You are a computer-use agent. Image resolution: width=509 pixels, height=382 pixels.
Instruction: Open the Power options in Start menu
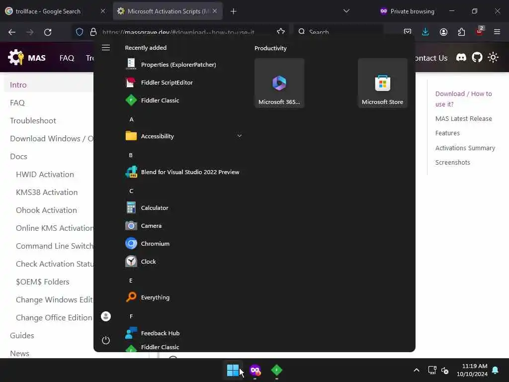[x=106, y=340]
